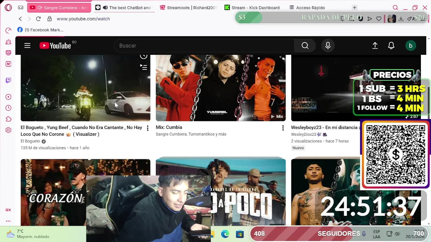
Task: Click the play-arrow send icon in address bar
Action: pos(370,19)
